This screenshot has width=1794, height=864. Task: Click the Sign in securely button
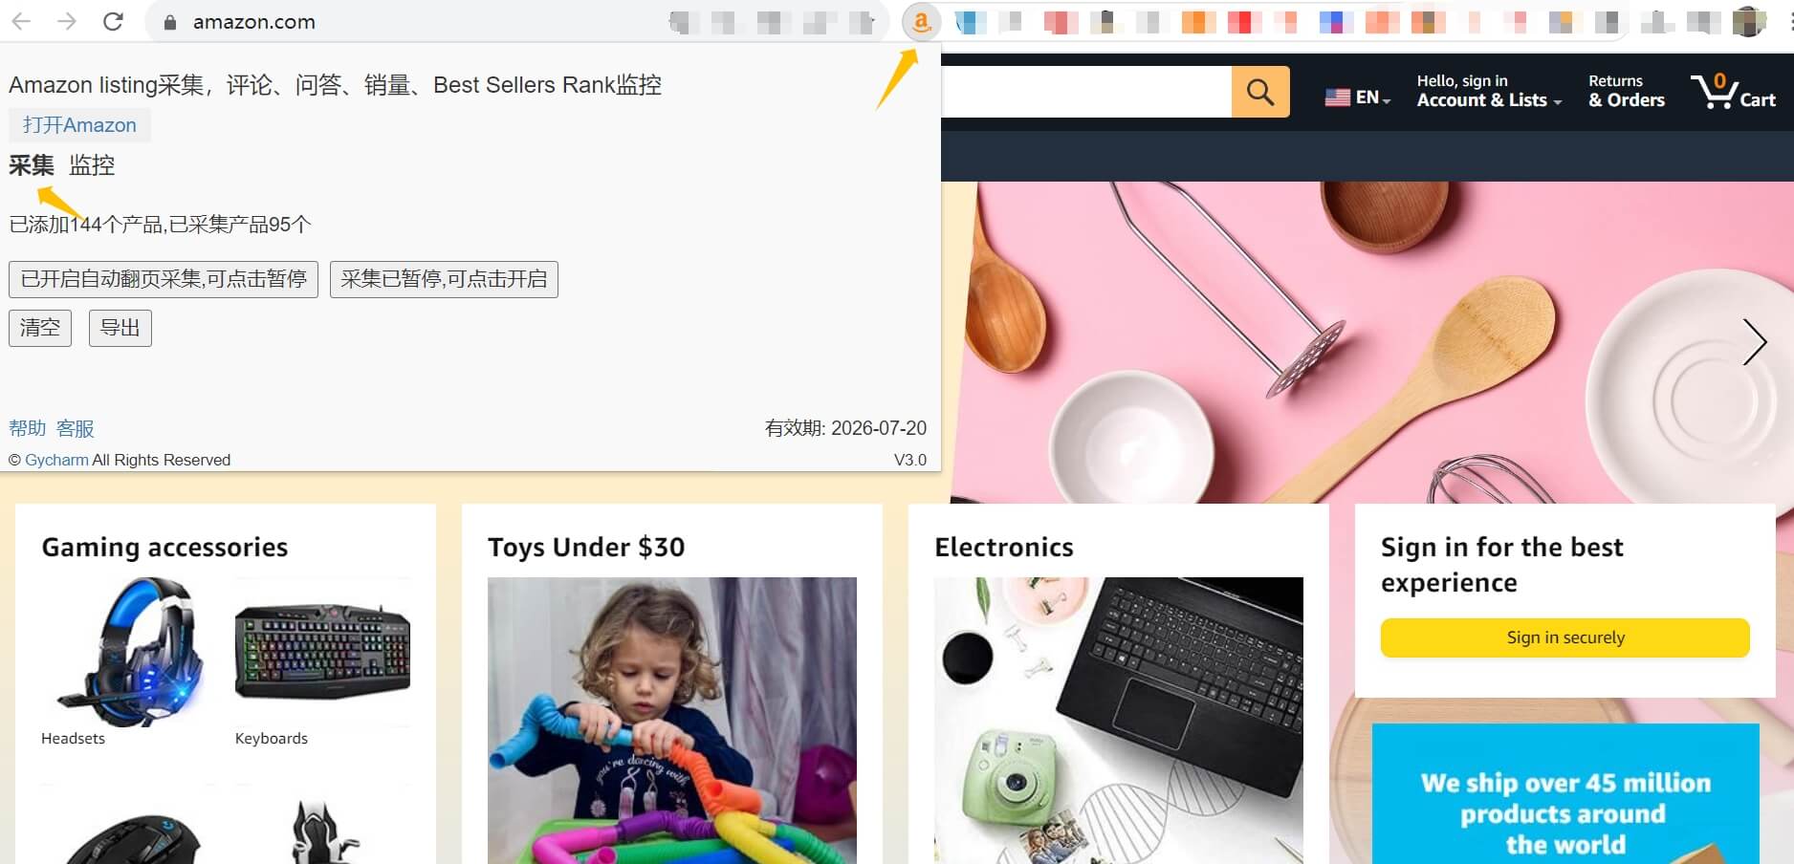tap(1564, 637)
